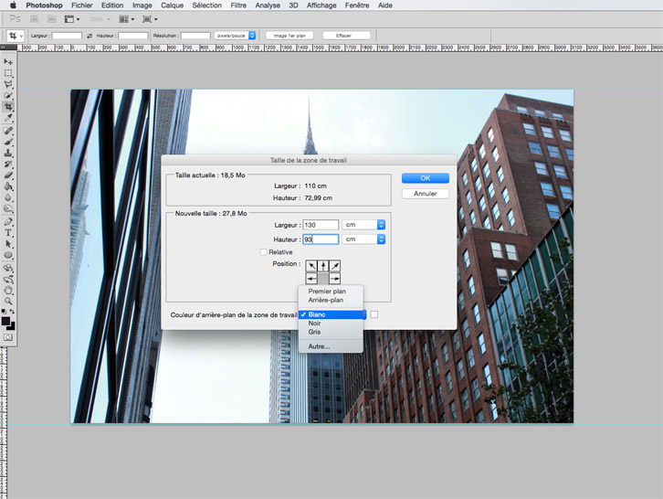Click the top-left anchor position arrow
This screenshot has width=663, height=499.
(311, 266)
